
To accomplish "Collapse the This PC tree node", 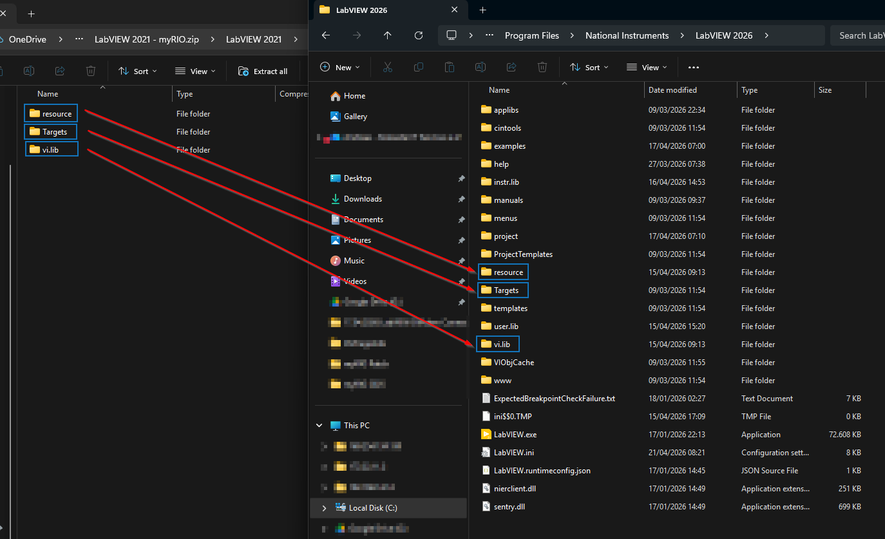I will click(x=319, y=426).
